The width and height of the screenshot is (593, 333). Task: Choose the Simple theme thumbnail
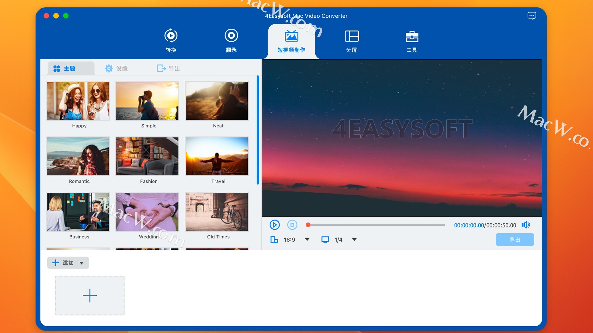click(147, 101)
